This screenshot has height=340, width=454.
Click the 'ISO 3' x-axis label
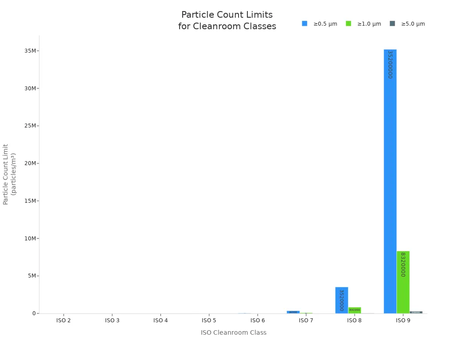(112, 321)
